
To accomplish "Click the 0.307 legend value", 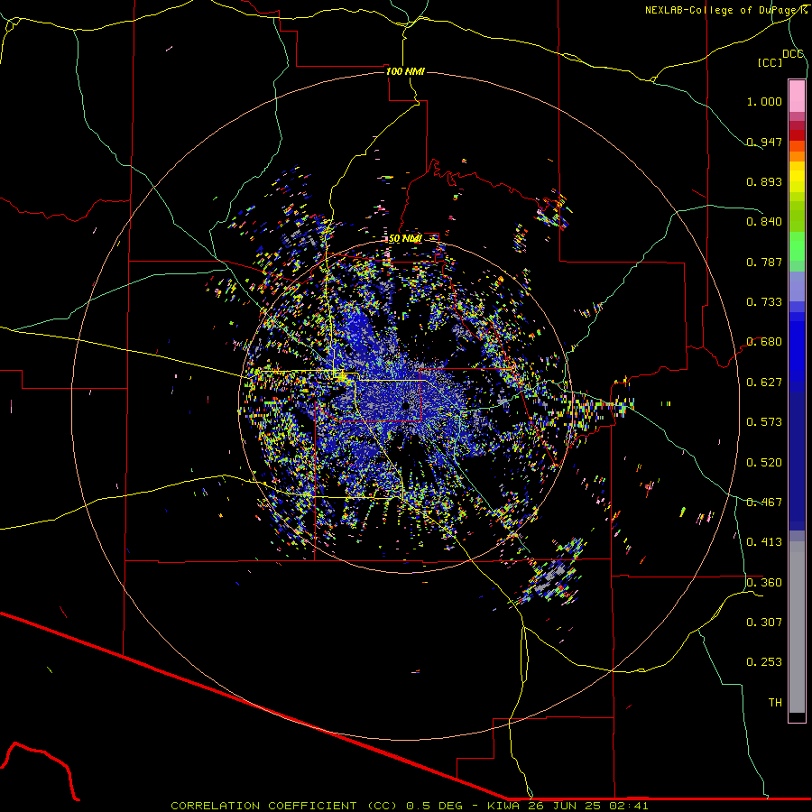I will 764,623.
